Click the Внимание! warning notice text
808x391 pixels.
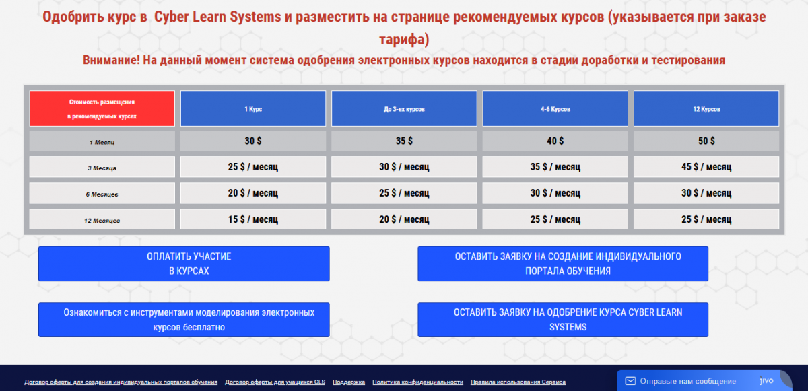pyautogui.click(x=404, y=60)
